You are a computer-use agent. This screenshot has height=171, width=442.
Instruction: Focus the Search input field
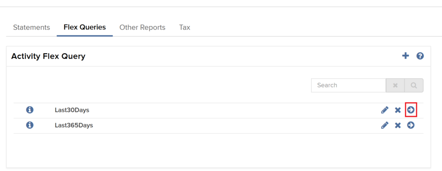pos(348,85)
